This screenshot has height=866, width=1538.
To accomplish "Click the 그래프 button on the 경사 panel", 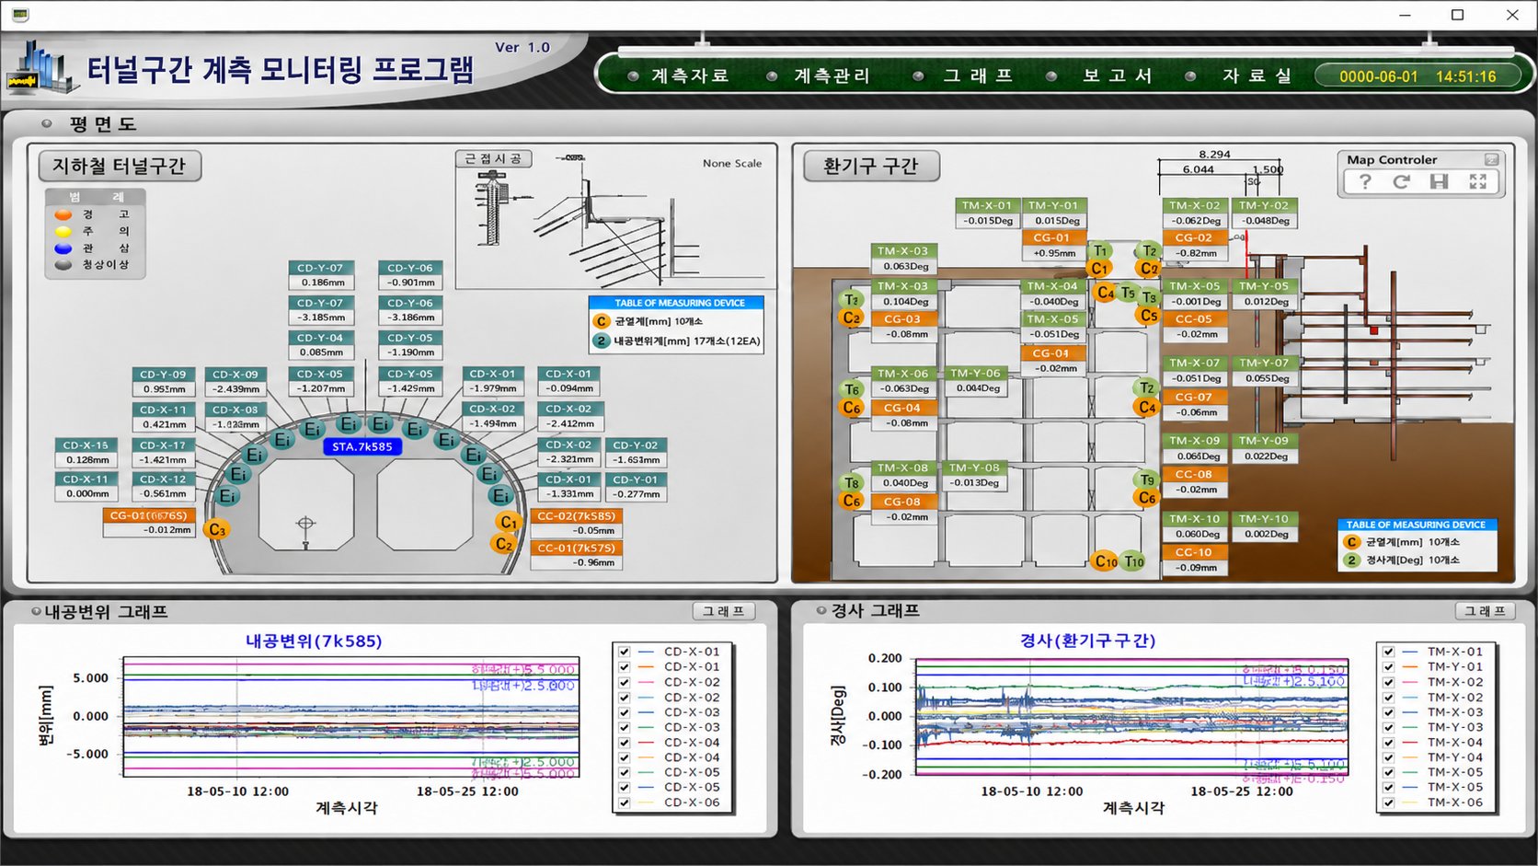I will coord(1486,611).
